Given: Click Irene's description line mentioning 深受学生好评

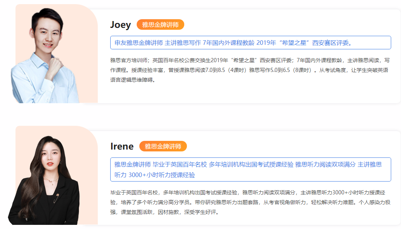Looking at the screenshot, I should (x=164, y=212).
